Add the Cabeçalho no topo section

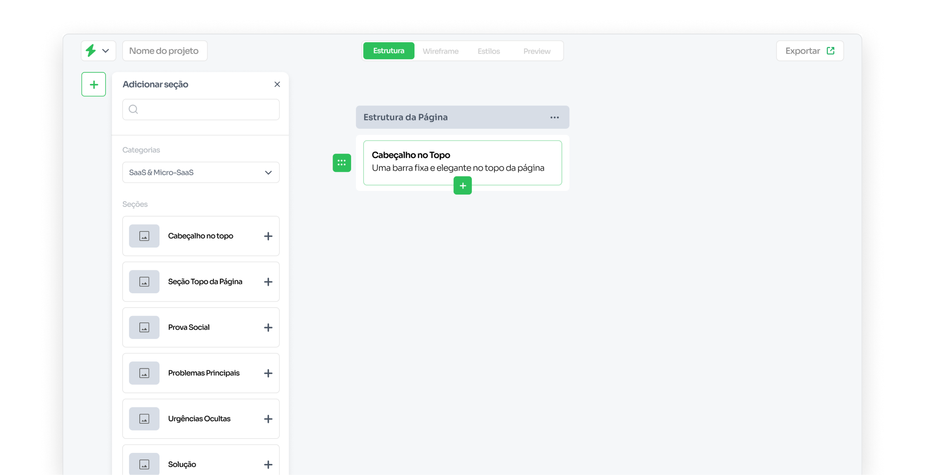[x=268, y=236]
